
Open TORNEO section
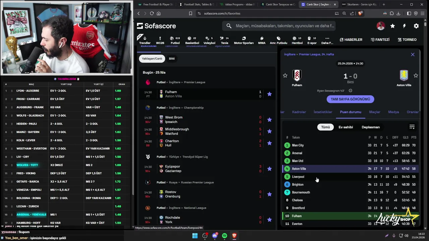[x=407, y=39]
